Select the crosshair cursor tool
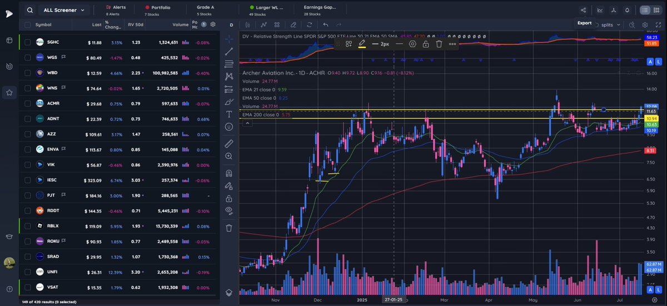The height and width of the screenshot is (306, 667). coord(229,39)
